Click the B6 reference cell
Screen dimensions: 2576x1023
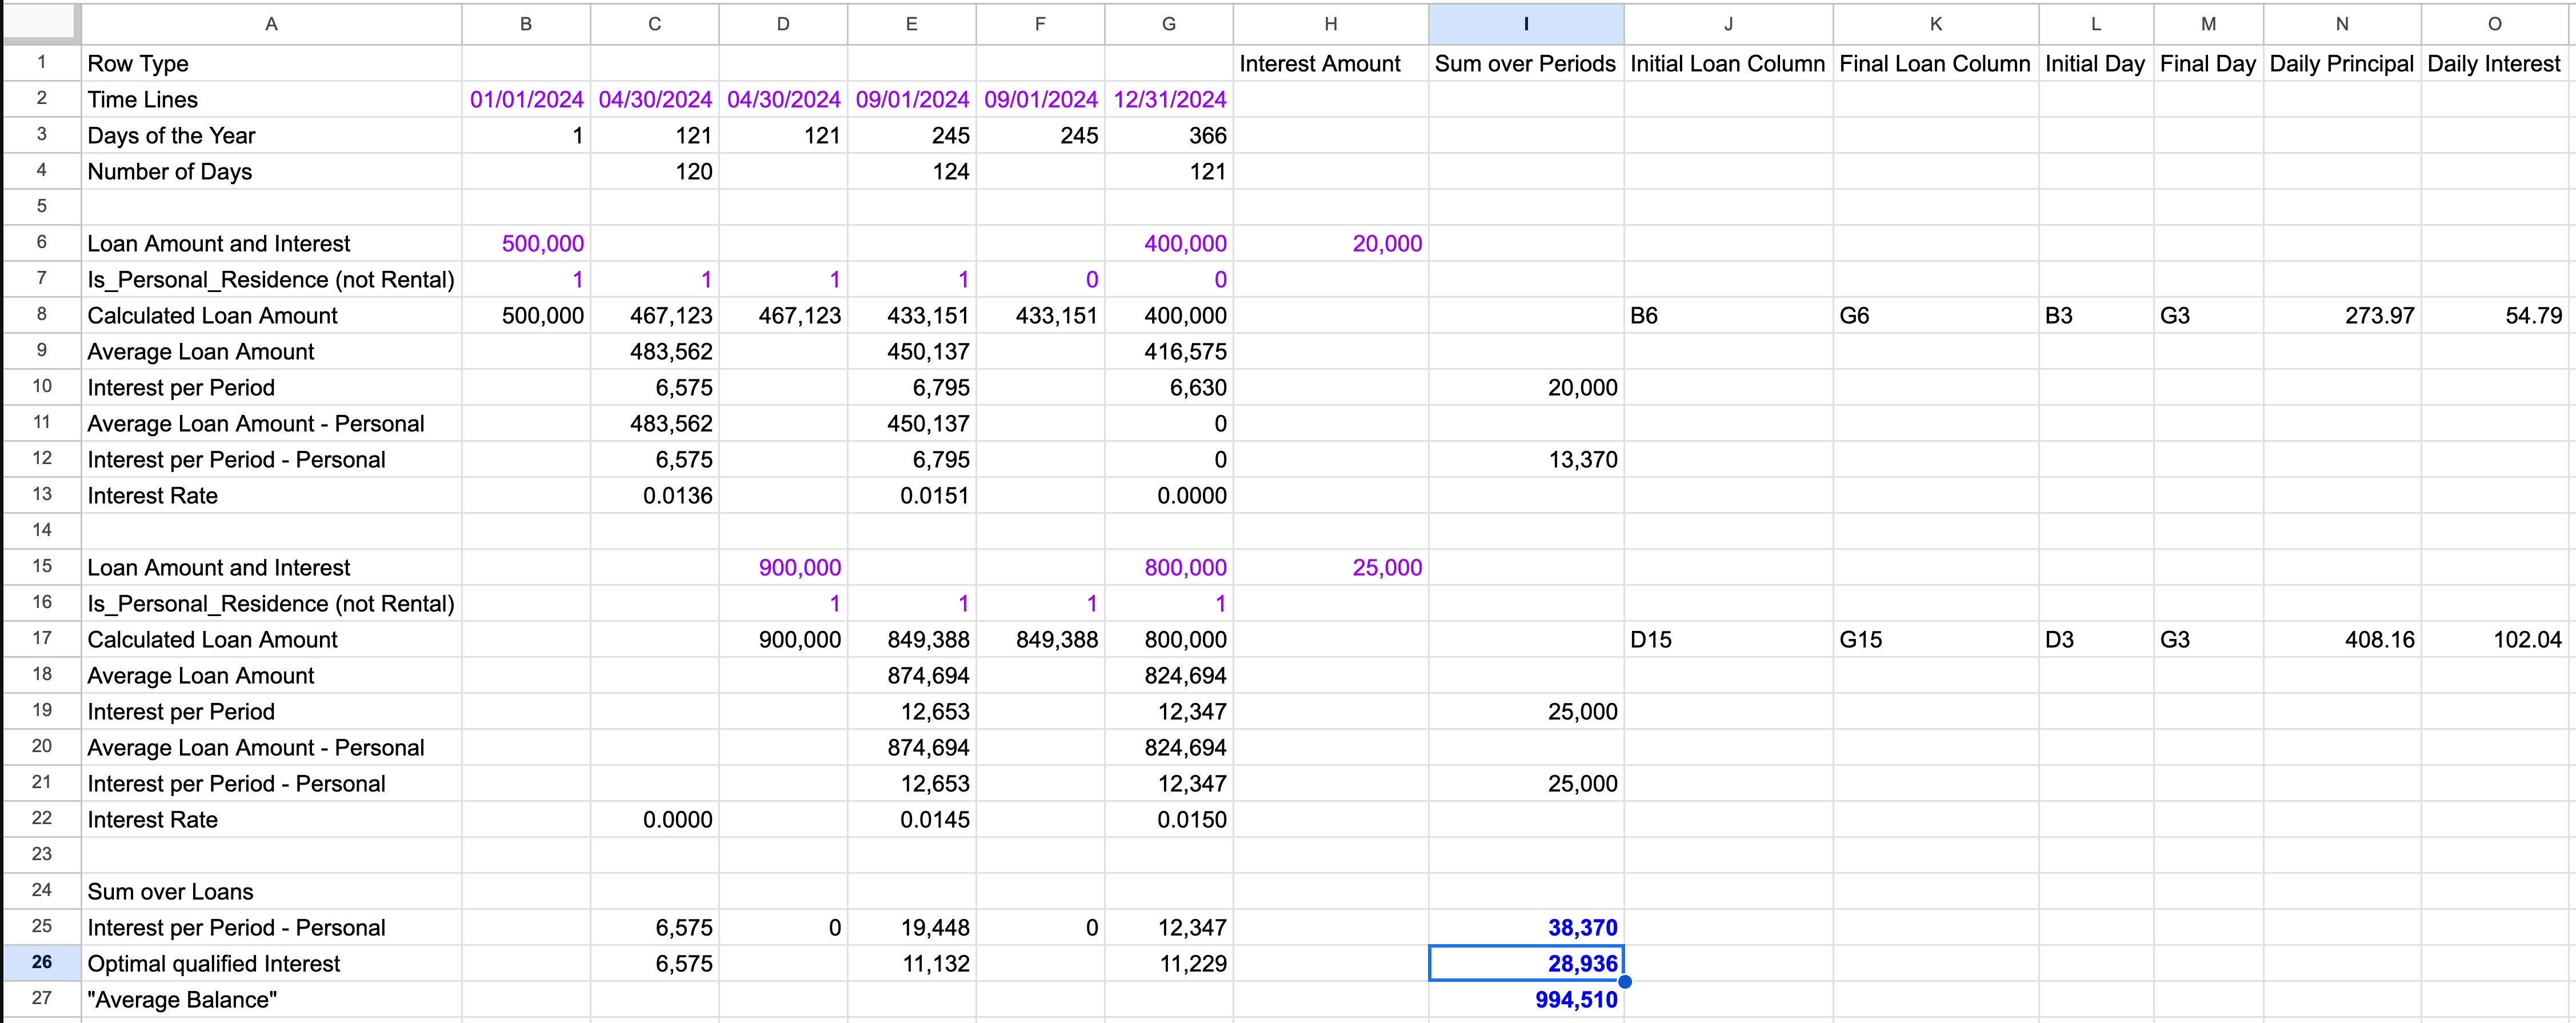[x=1728, y=316]
